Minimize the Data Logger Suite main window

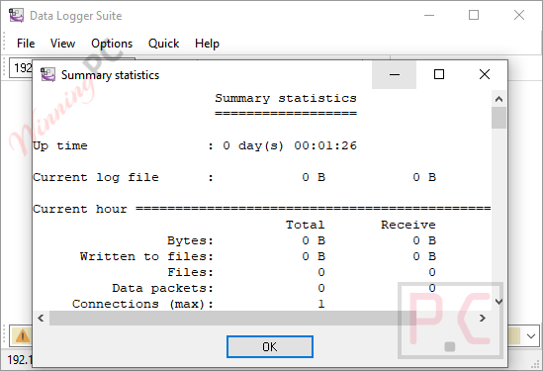tap(429, 15)
